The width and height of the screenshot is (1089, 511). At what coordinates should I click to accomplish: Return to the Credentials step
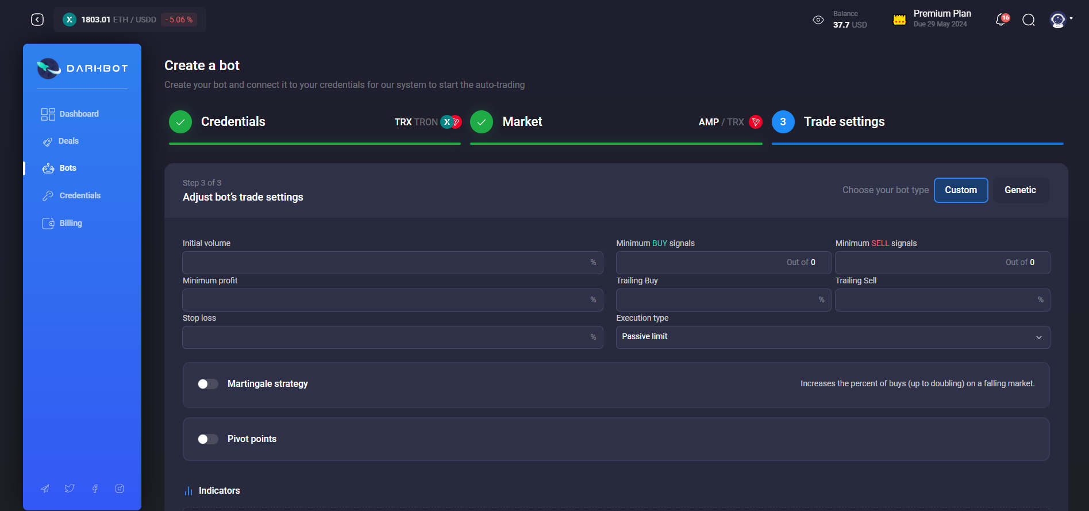233,122
